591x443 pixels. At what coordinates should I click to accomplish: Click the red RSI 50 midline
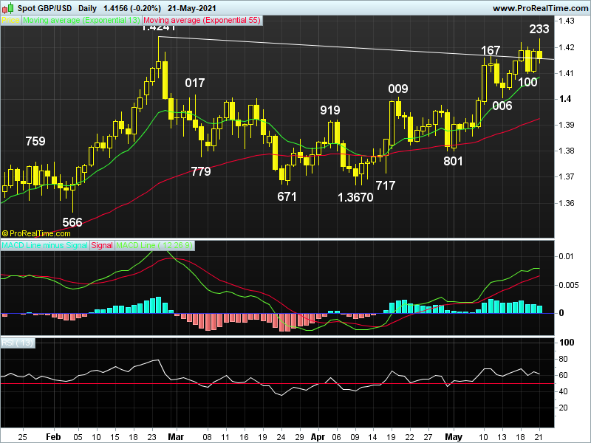tap(277, 383)
